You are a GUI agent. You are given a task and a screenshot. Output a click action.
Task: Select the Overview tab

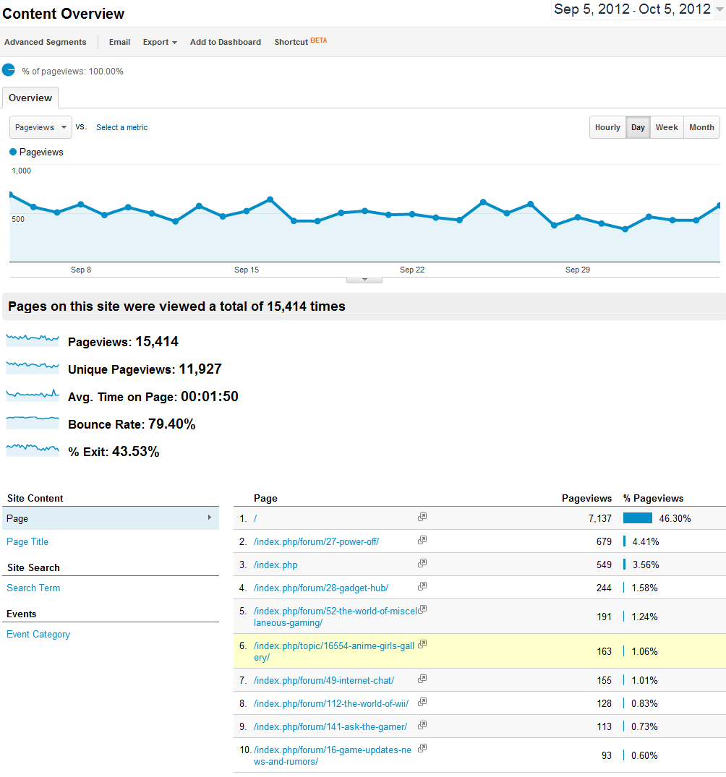(30, 98)
